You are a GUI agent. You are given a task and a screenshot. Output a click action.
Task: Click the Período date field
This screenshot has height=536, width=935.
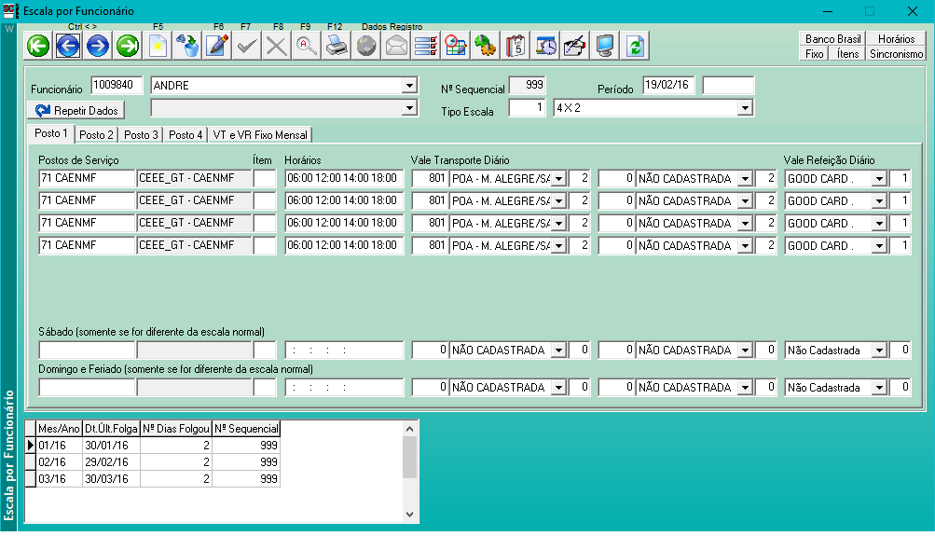(x=669, y=86)
